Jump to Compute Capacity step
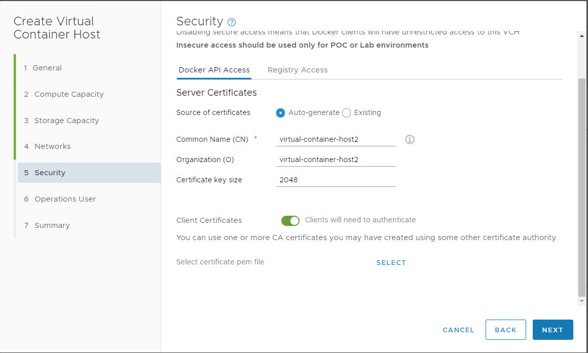 [69, 94]
